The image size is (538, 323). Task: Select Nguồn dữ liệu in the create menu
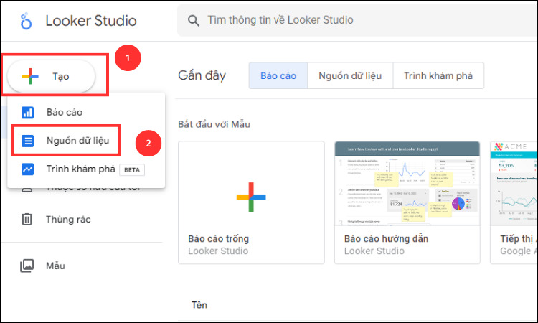[x=86, y=141]
